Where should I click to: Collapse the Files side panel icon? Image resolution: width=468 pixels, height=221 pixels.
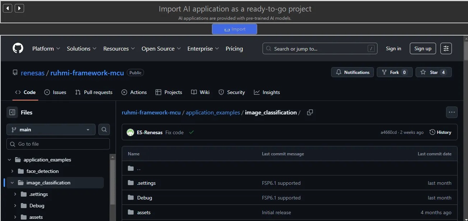12,113
